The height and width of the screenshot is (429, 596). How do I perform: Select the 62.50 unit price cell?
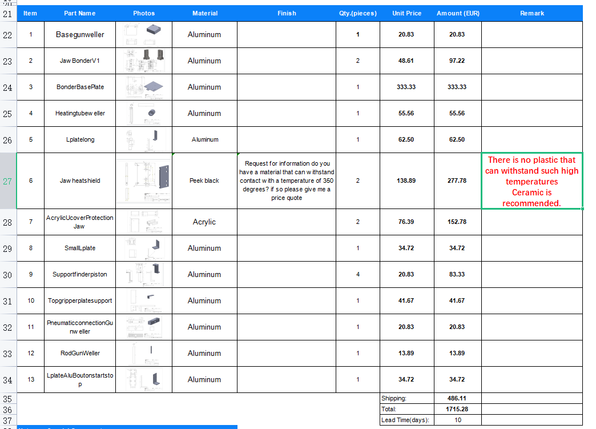click(x=407, y=139)
